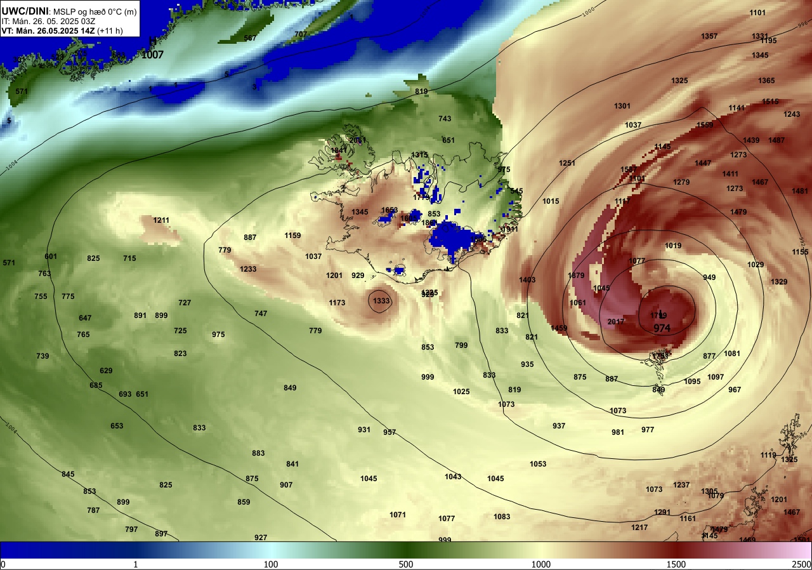Select the 567 value over Greenland
Viewport: 812px width, 570px height.
[250, 38]
